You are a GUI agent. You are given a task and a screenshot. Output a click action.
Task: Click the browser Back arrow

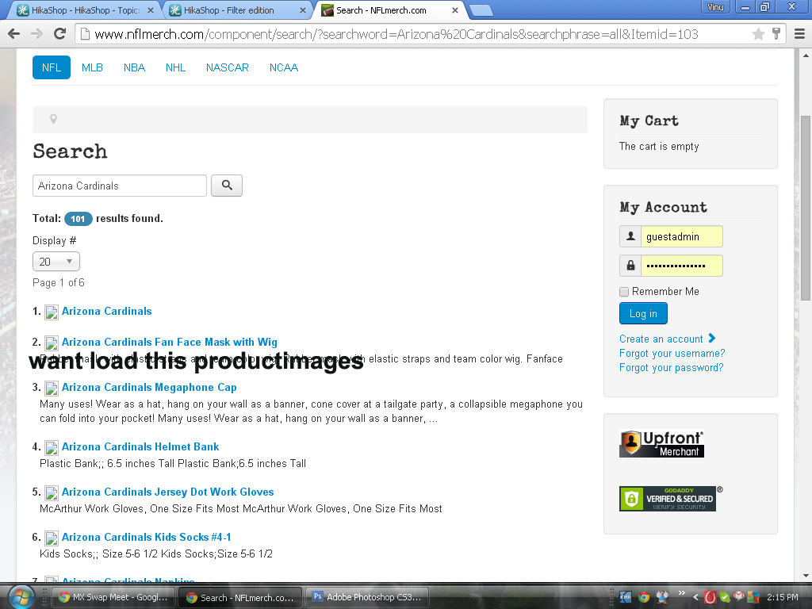(x=14, y=34)
